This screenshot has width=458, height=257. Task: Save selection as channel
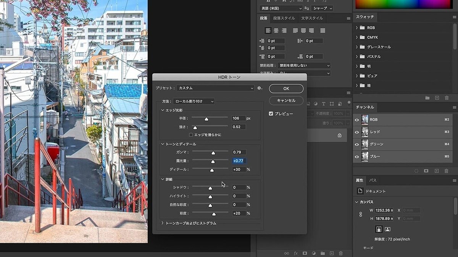[426, 171]
